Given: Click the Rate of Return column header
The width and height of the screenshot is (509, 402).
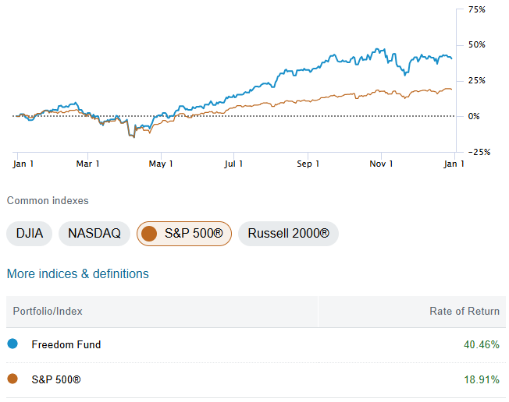Looking at the screenshot, I should pos(465,311).
